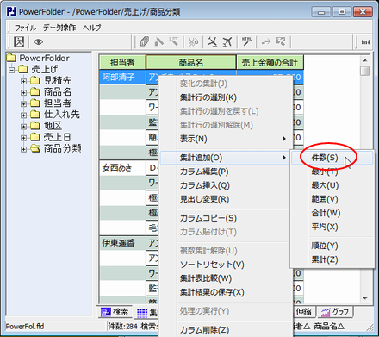Click the icon right of the right-arrow icon
This screenshot has width=379, height=337.
pos(281,42)
